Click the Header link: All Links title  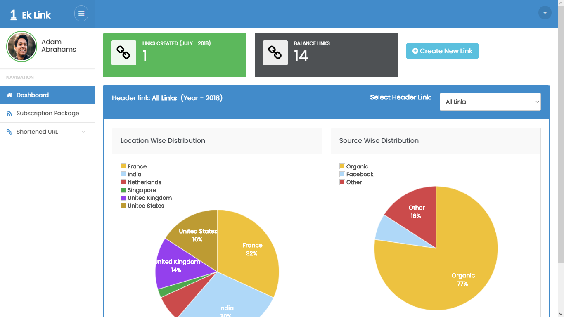[167, 98]
